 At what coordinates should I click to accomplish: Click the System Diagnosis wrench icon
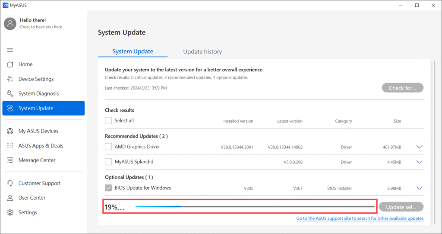click(10, 94)
